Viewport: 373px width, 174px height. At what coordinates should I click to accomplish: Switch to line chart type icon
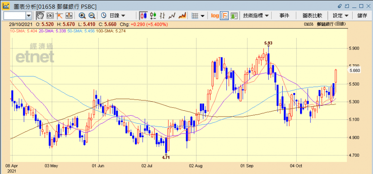pyautogui.click(x=172, y=15)
